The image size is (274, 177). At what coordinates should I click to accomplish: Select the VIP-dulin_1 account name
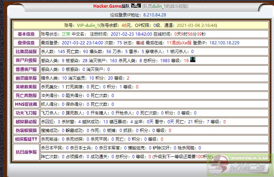(x=87, y=25)
